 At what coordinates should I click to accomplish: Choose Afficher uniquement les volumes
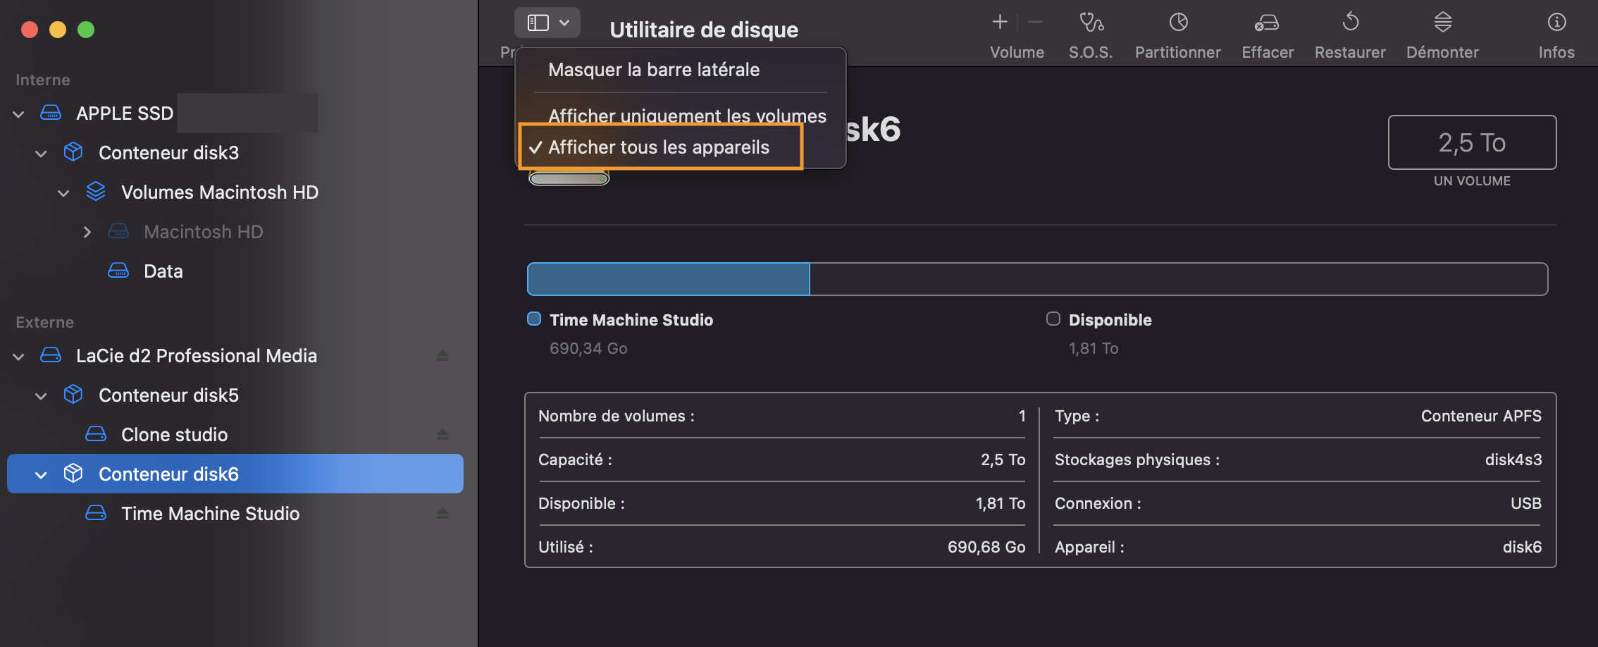(x=687, y=114)
